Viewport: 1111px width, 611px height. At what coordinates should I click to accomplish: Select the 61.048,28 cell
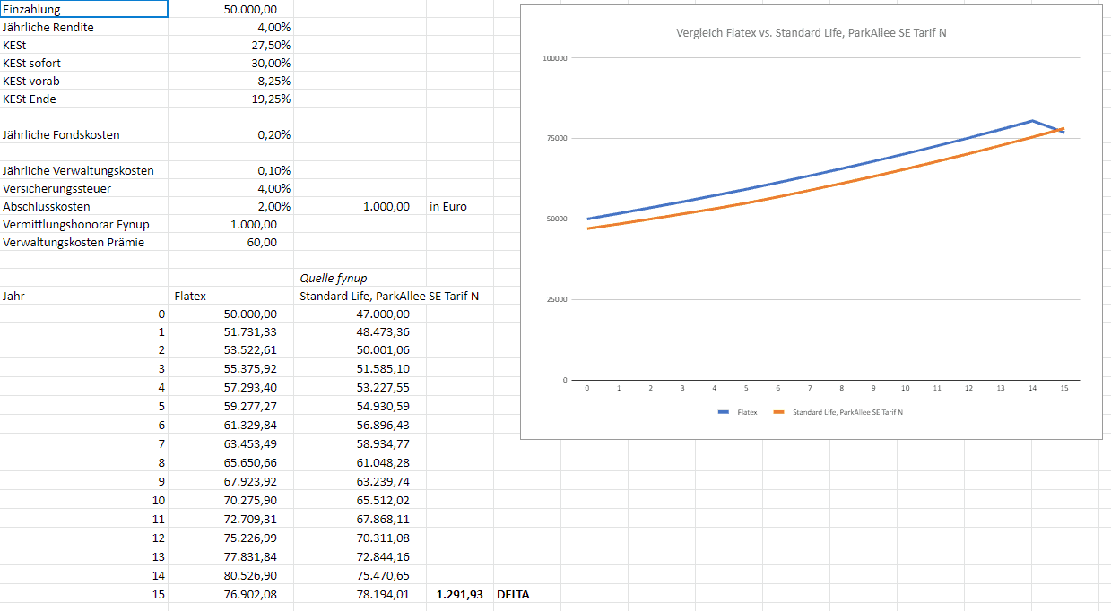coord(360,462)
